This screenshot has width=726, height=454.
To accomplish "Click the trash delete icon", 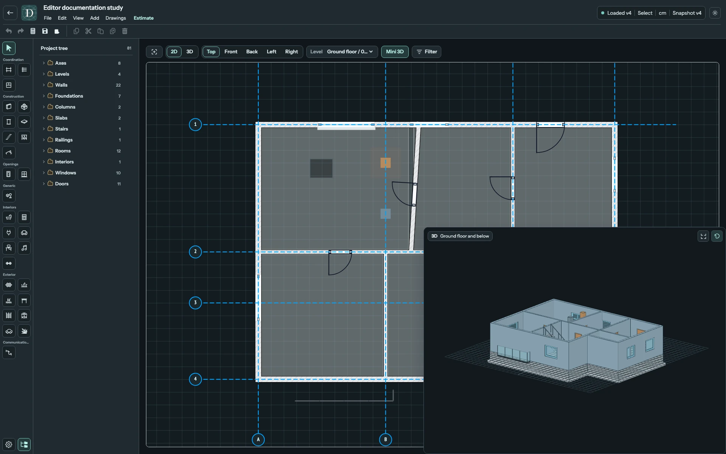I will (x=125, y=31).
